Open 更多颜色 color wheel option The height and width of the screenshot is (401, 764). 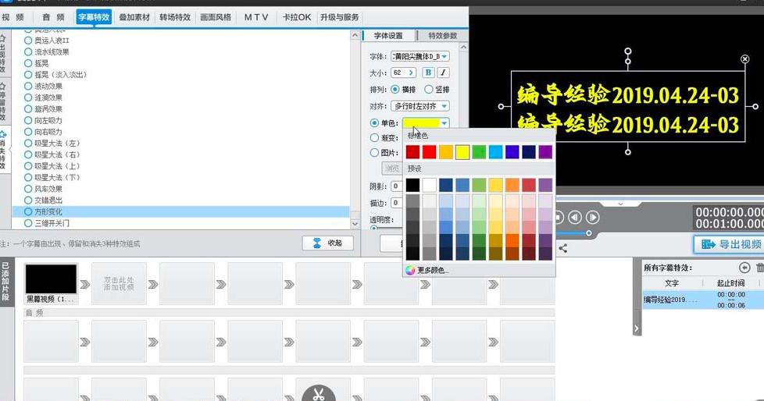tap(427, 270)
